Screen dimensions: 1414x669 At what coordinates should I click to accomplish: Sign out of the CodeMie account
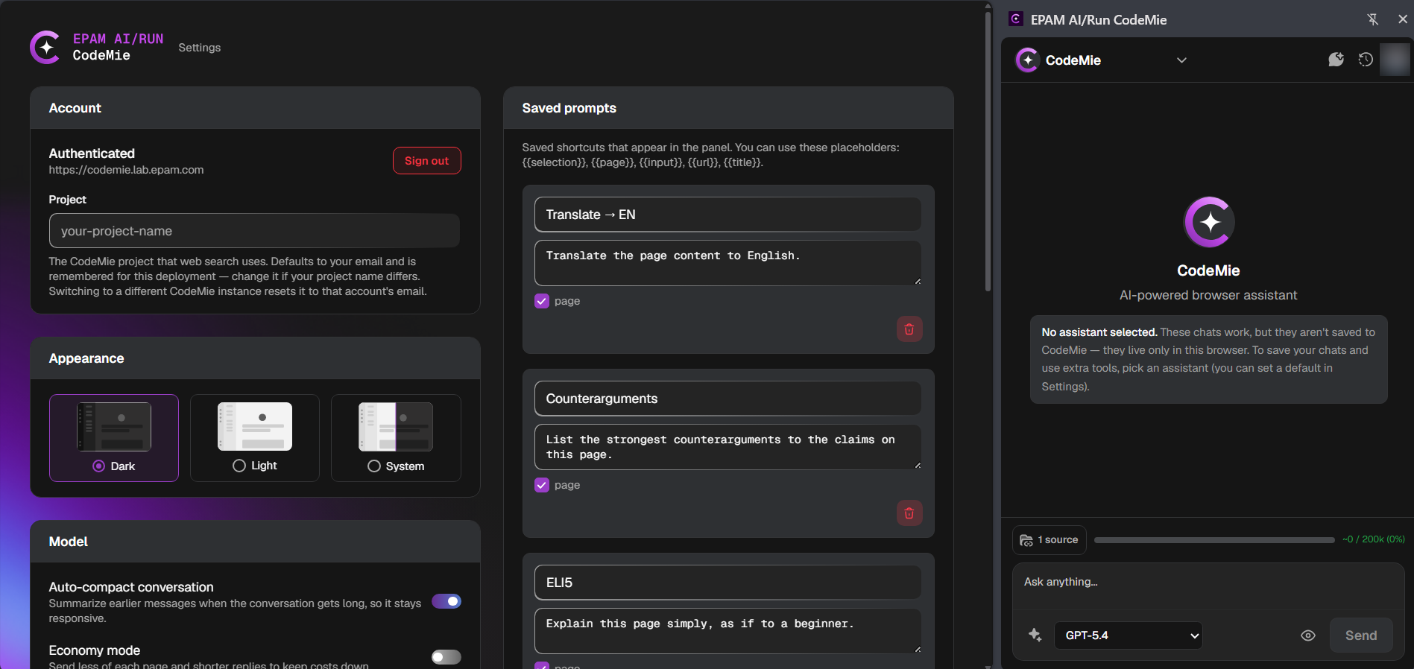427,161
